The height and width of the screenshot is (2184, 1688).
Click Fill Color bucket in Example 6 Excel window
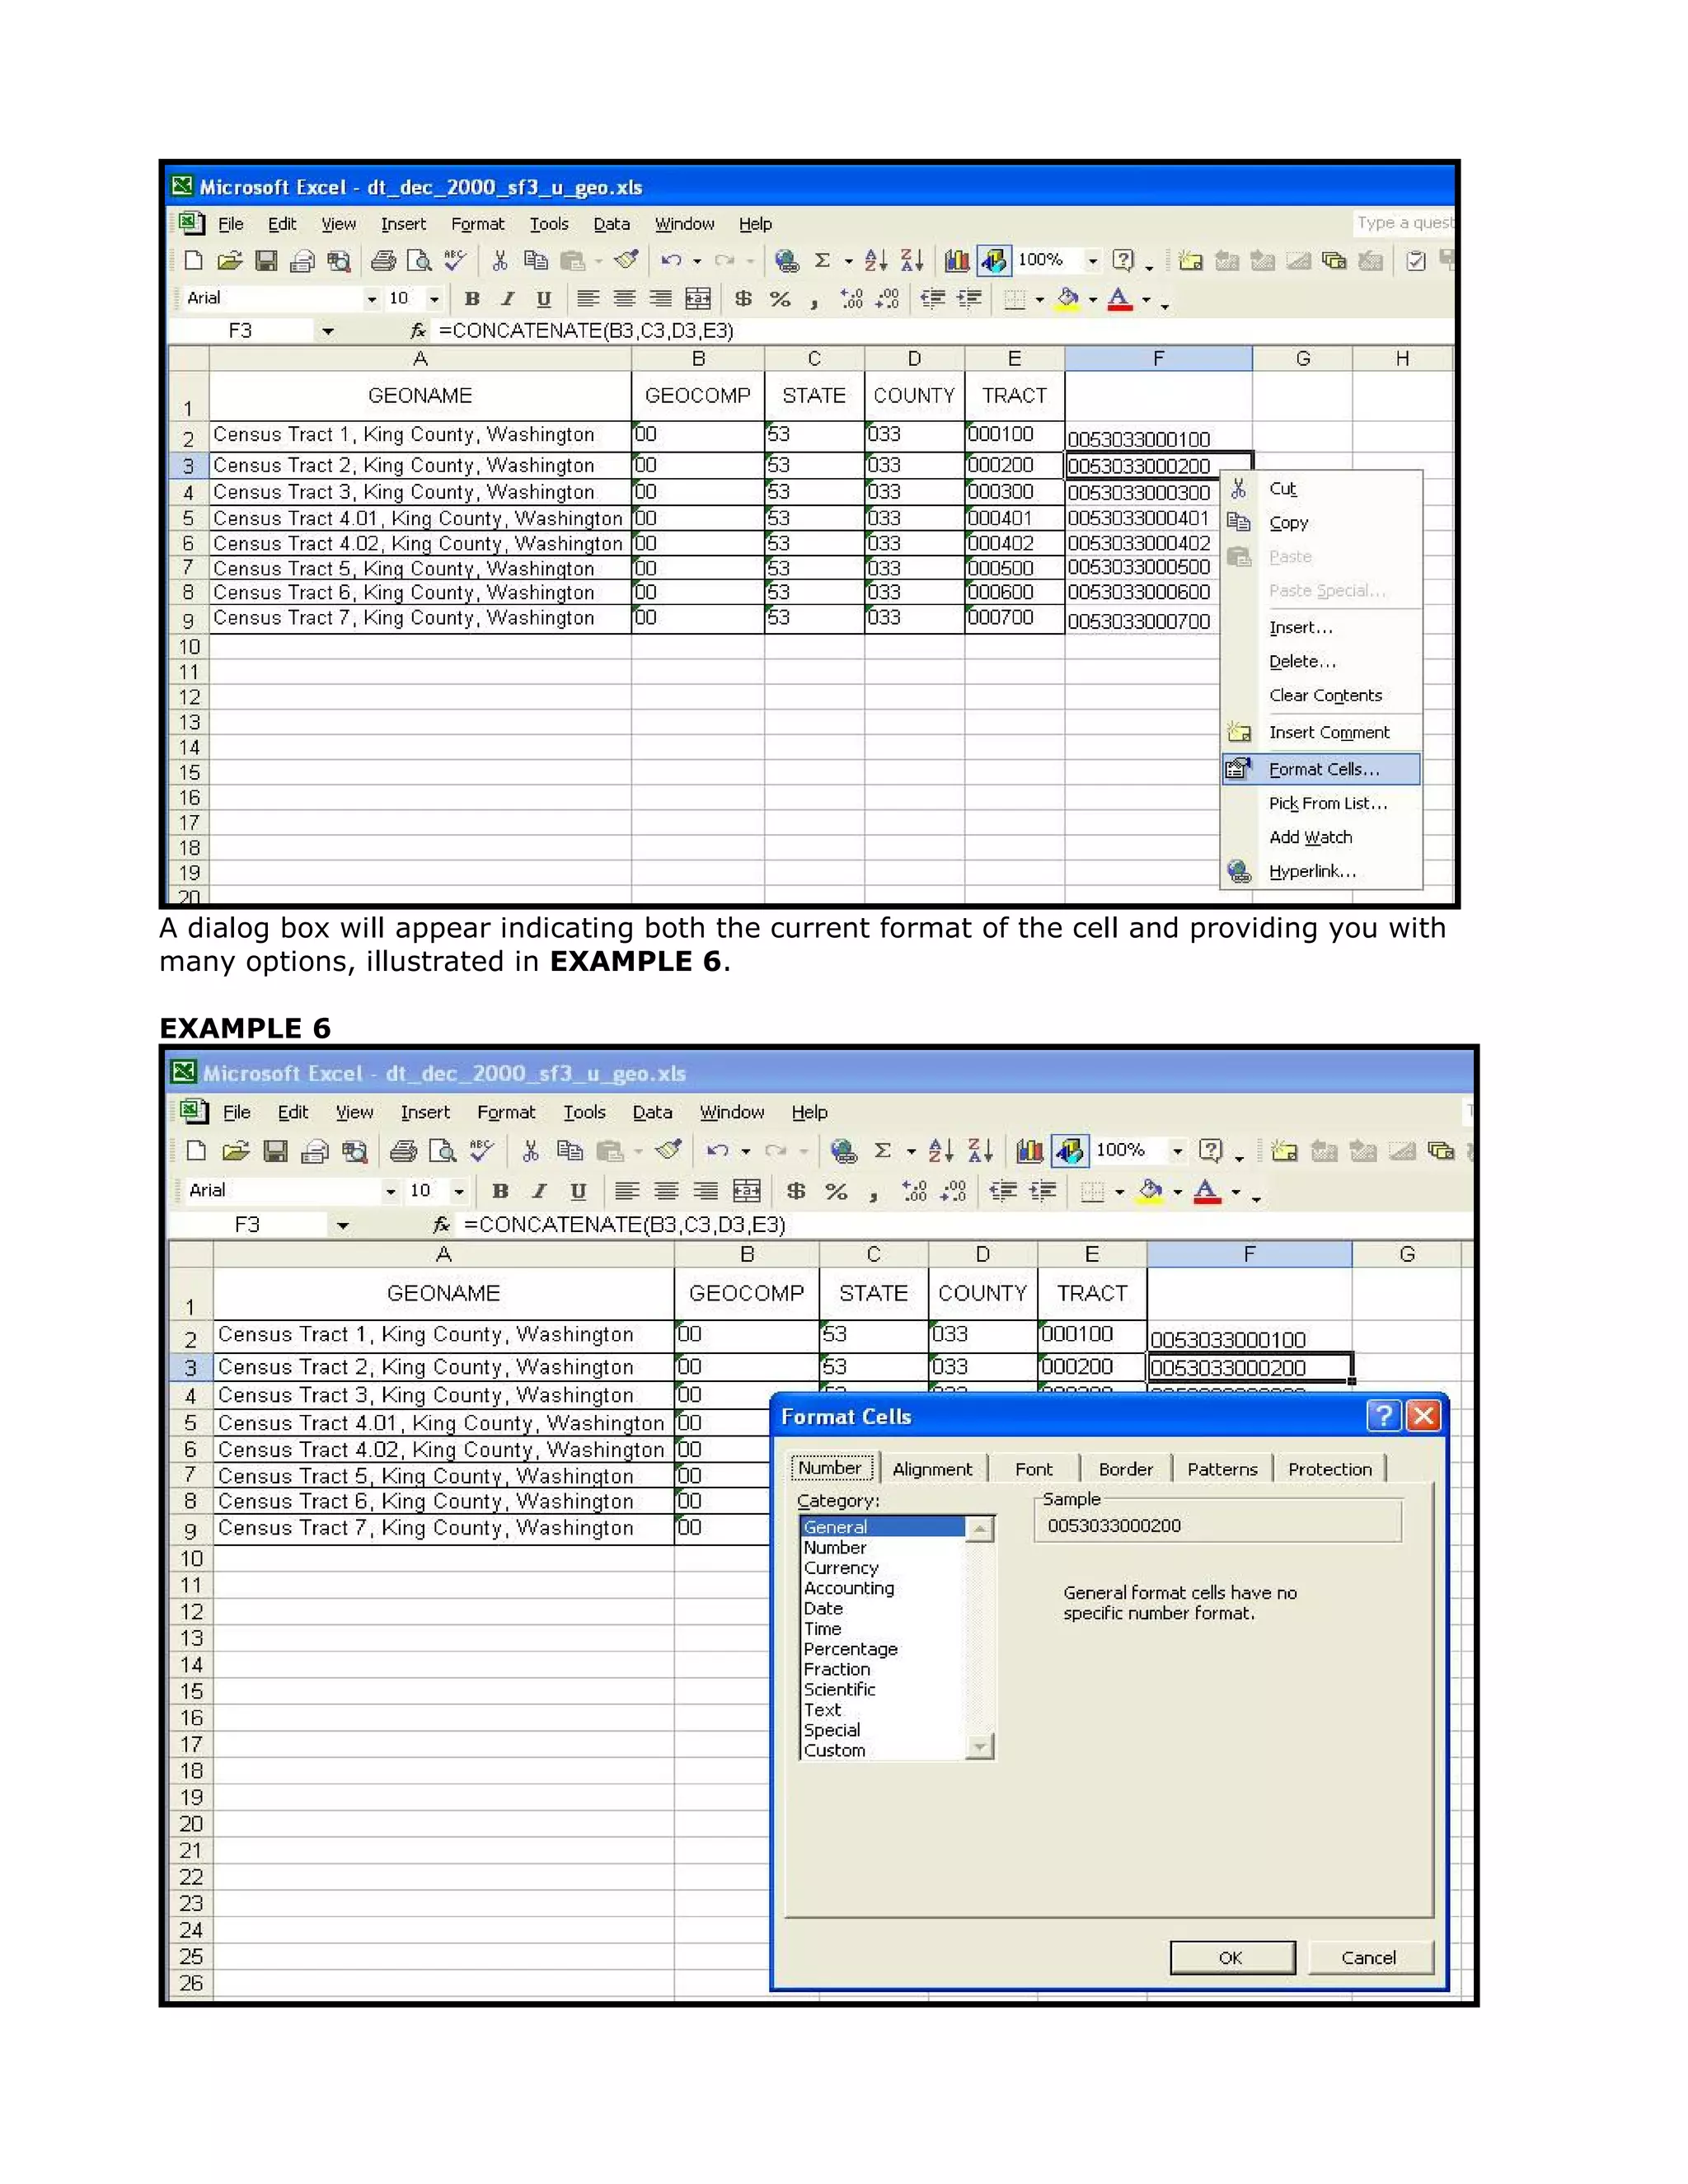point(1151,1191)
